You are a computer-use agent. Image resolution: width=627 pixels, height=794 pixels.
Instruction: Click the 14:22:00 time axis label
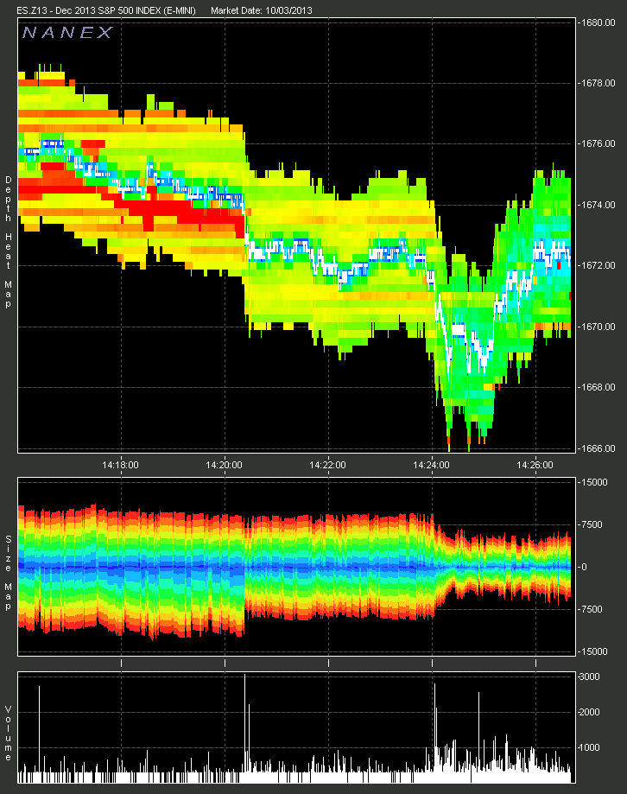328,465
